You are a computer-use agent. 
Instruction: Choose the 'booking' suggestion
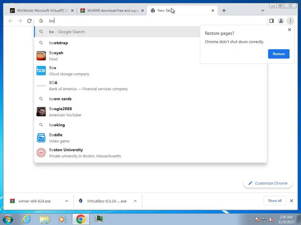click(150, 125)
